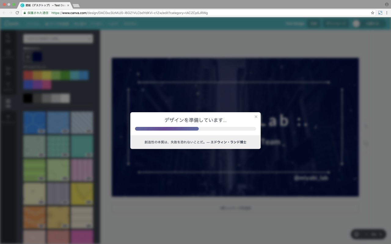
Task: Click the エドウィン・ランド博士 quote text
Action: click(x=228, y=142)
